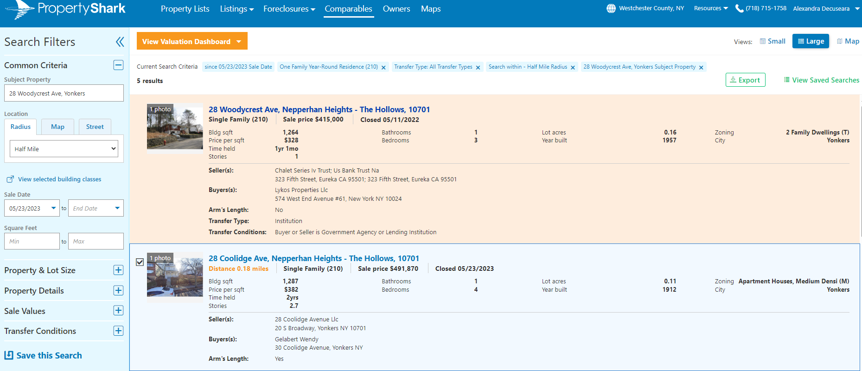The height and width of the screenshot is (371, 862).
Task: Open the End Date picker dropdown
Action: 117,208
